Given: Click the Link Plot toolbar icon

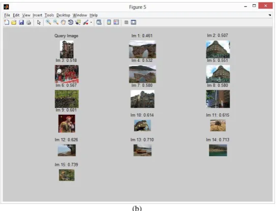Looking at the screenshot, I should pyautogui.click(x=99, y=22).
